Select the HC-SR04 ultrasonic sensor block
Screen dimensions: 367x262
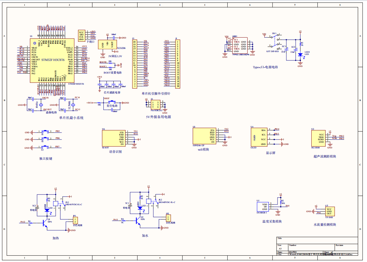coord(318,138)
